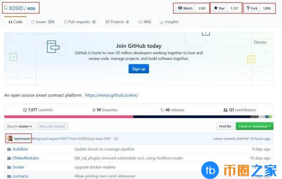
Task: Open the eos repository name link
Action: 31,8
